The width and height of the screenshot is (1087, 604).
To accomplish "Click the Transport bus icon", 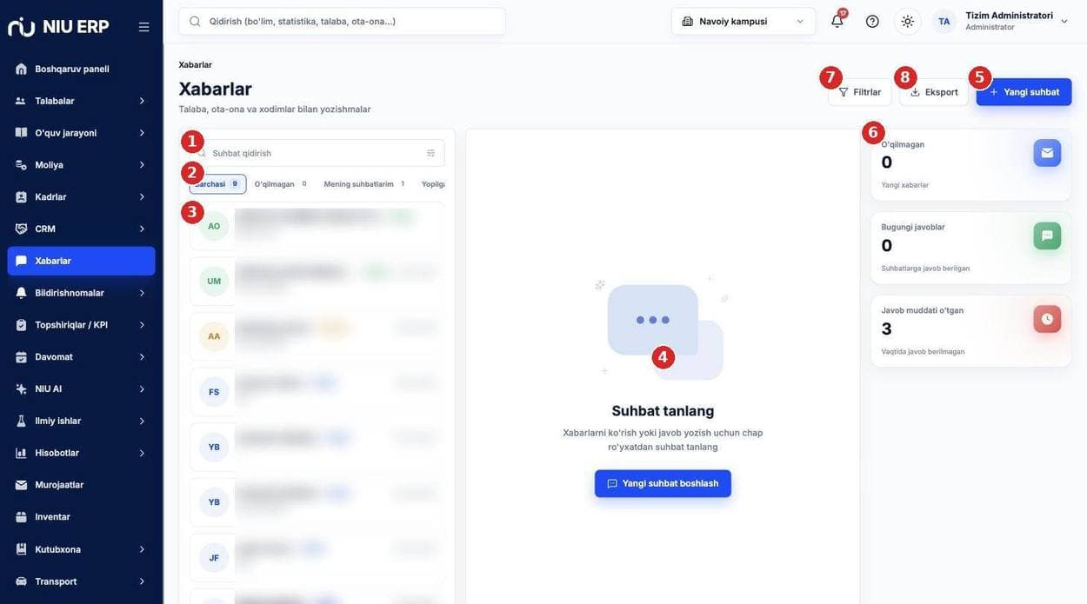I will [21, 581].
